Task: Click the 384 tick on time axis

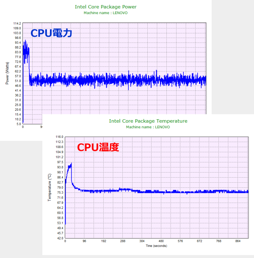Action: point(142,241)
